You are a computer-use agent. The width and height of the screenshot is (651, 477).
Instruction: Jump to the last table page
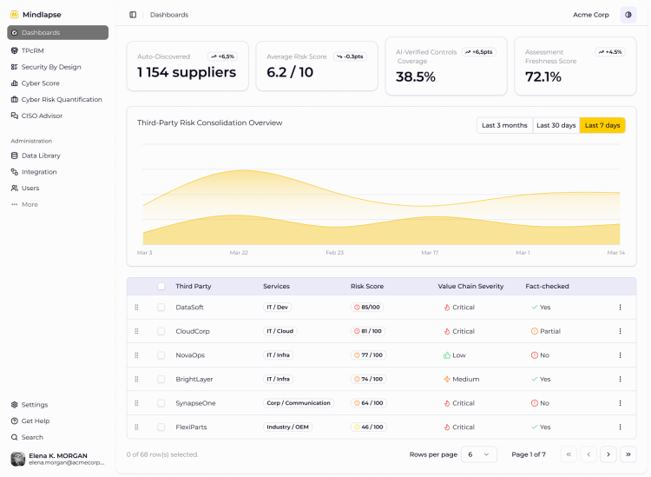pos(628,454)
